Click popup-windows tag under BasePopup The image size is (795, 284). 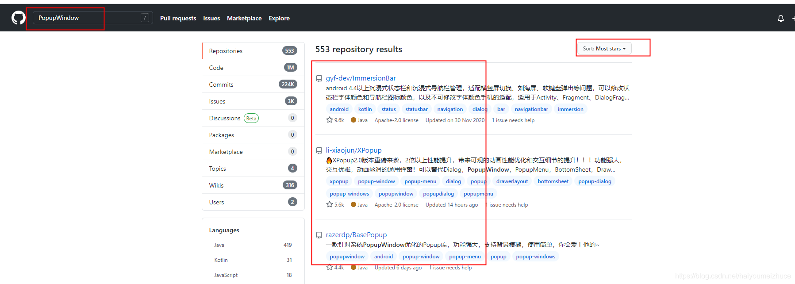(x=535, y=257)
